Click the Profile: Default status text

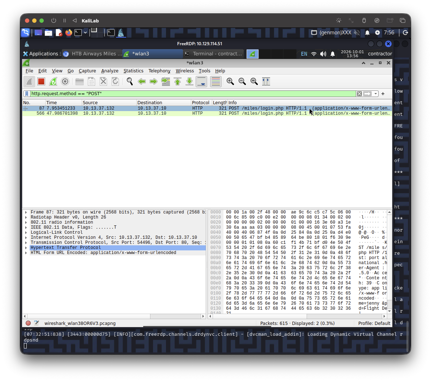(x=374, y=323)
